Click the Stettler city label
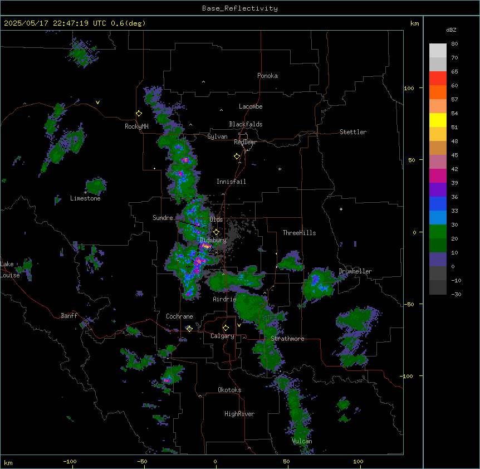 point(353,132)
